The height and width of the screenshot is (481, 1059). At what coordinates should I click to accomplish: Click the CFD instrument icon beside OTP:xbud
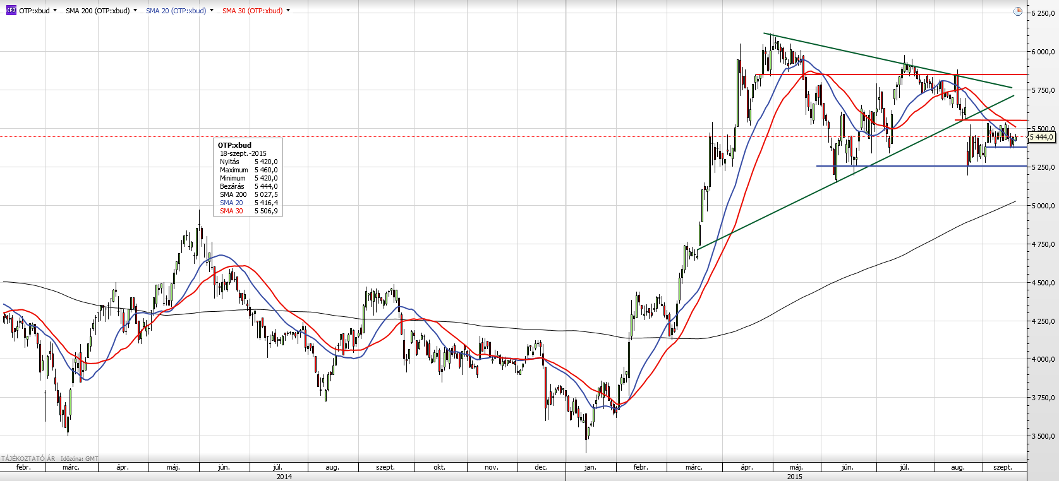click(x=11, y=11)
